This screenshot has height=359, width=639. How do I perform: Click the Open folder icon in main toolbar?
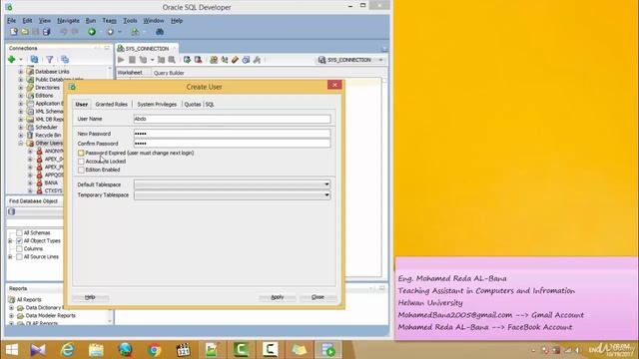coord(25,32)
